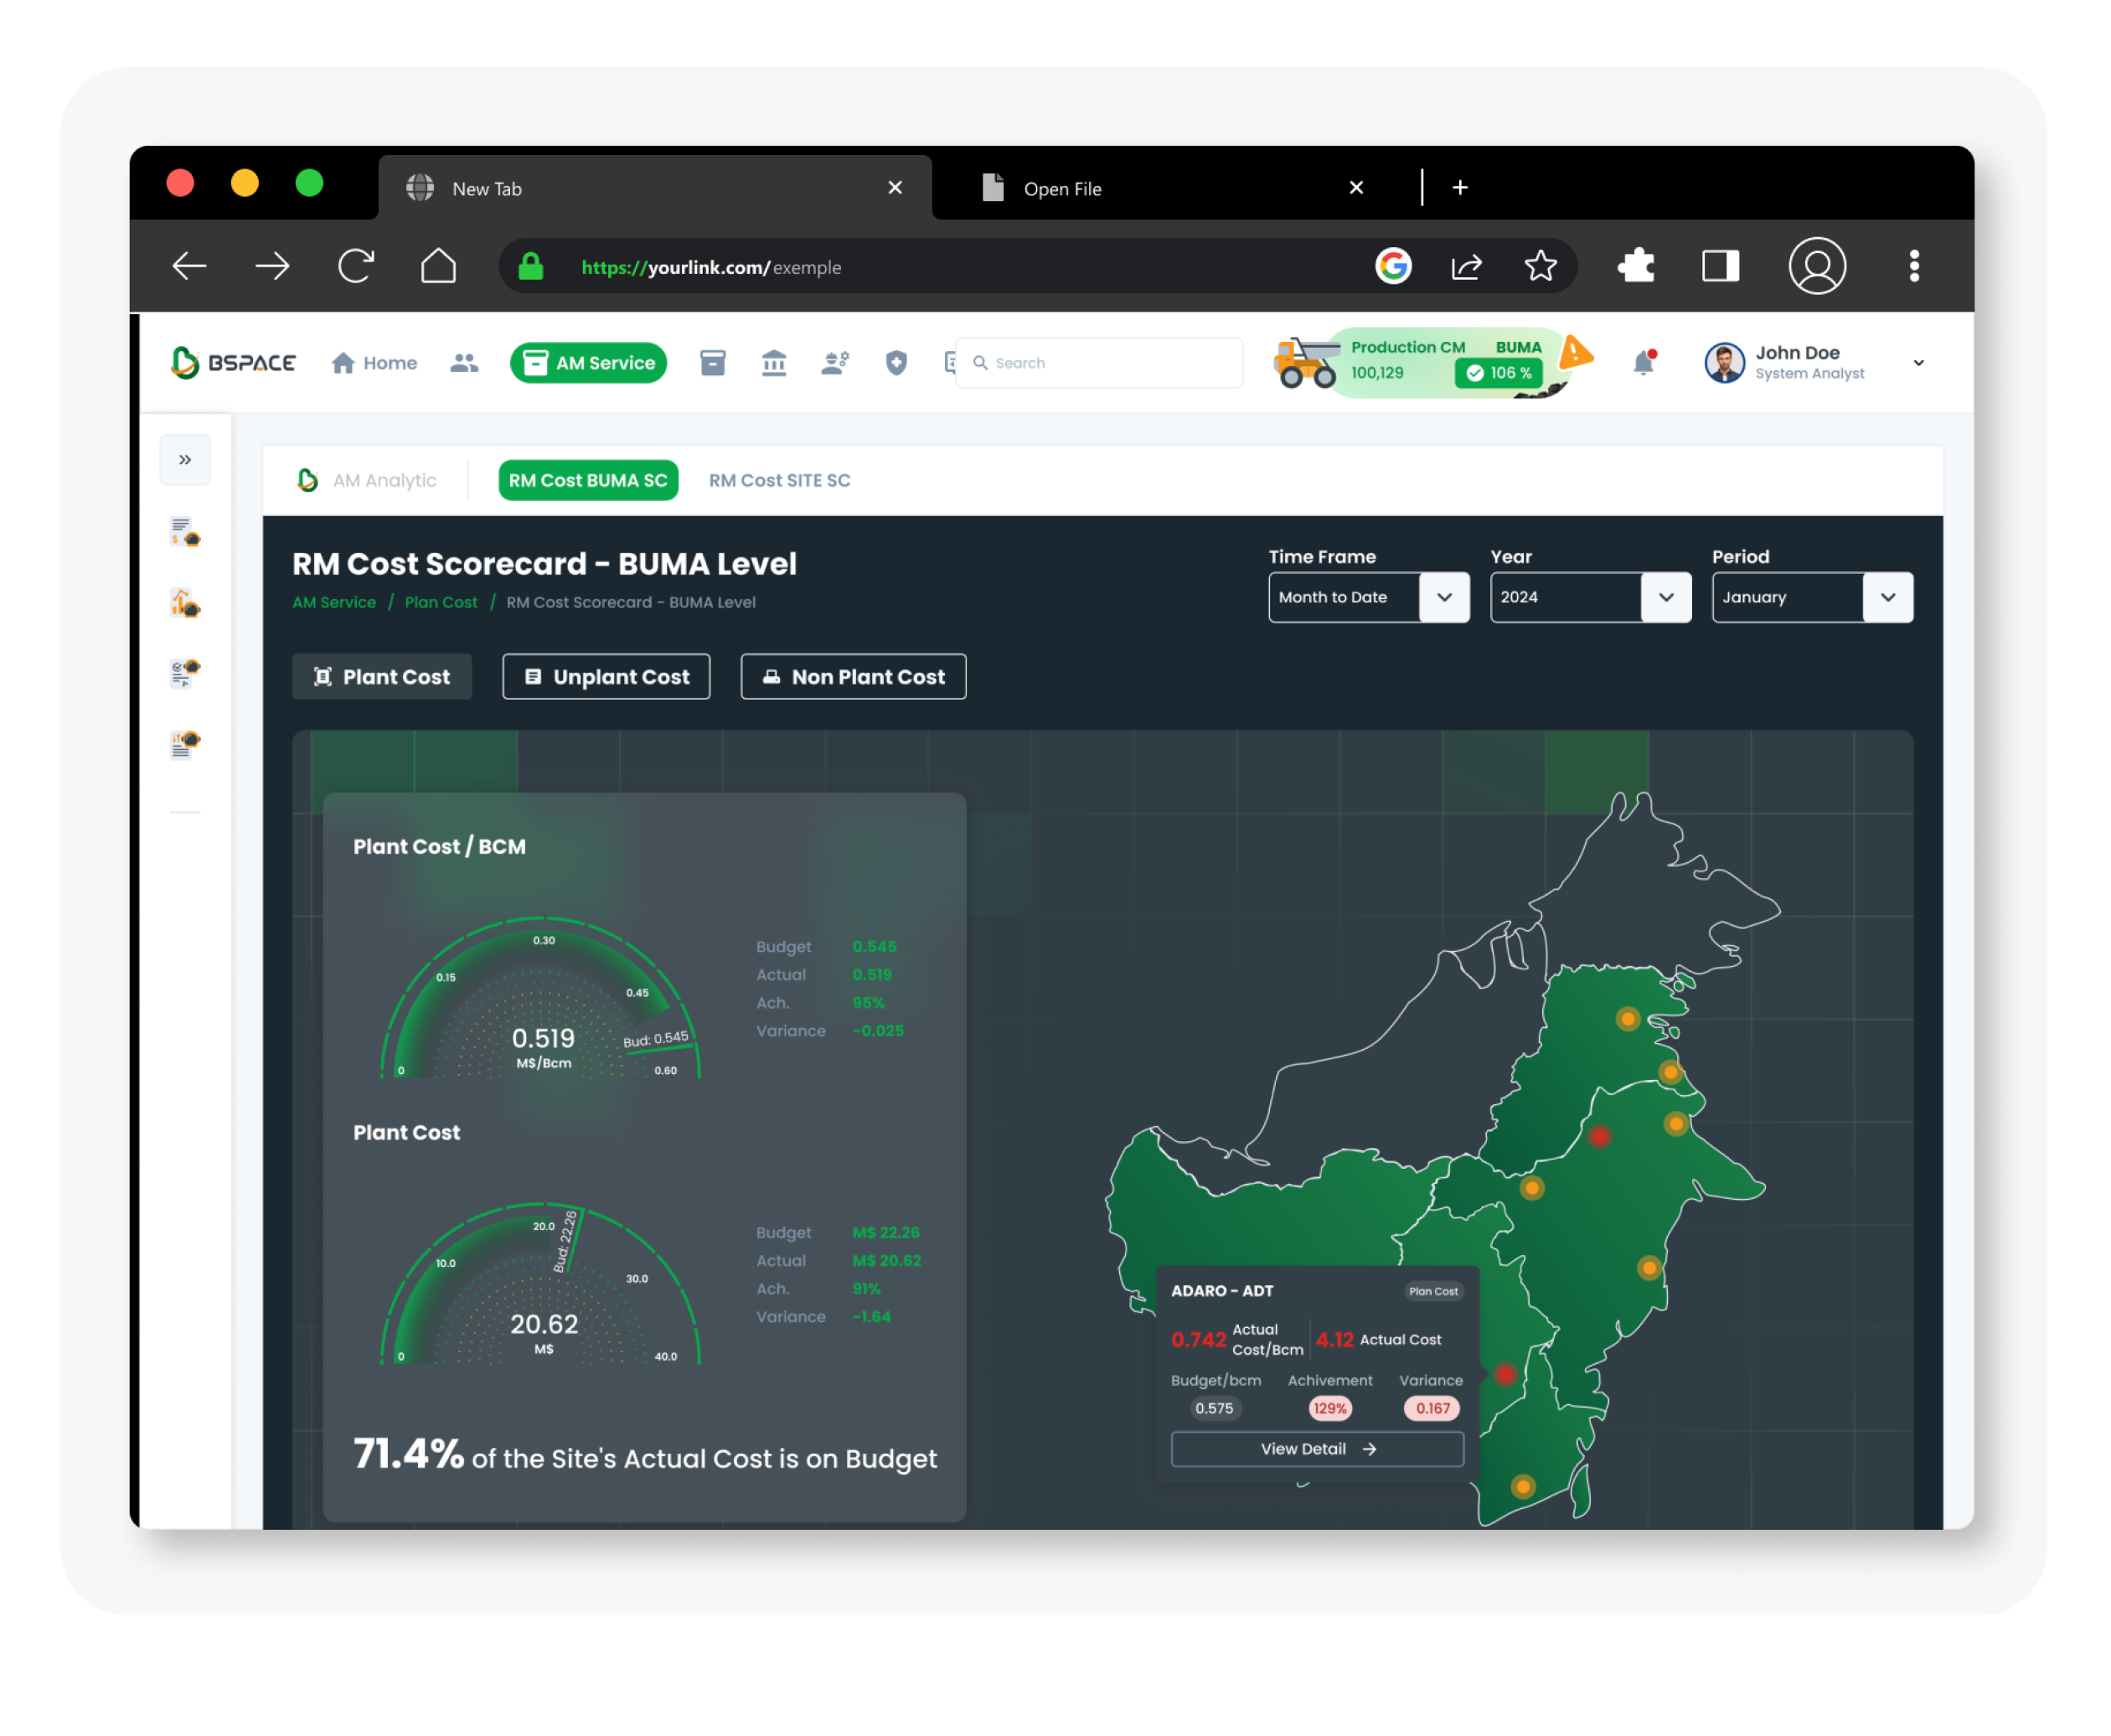Click the Plan Cost breadcrumb link
The image size is (2111, 1736).
click(x=441, y=602)
